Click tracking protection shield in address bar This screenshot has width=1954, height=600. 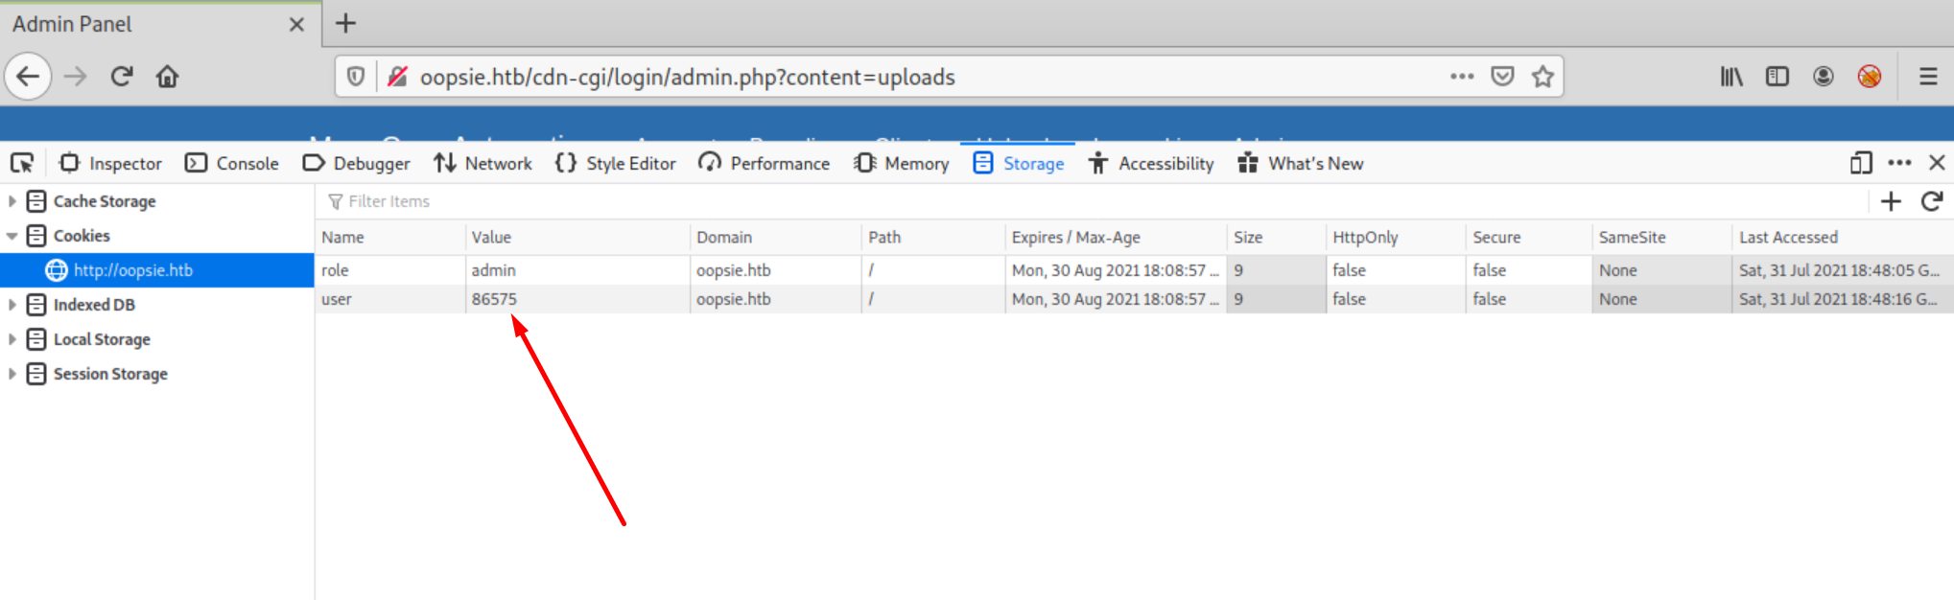(x=356, y=77)
